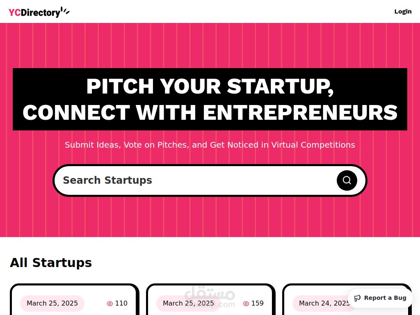The height and width of the screenshot is (315, 420).
Task: Click the Submit Ideas subheading text
Action: [210, 145]
